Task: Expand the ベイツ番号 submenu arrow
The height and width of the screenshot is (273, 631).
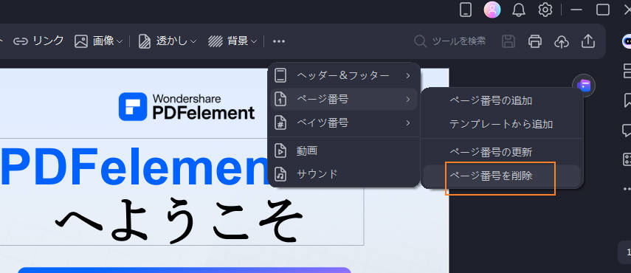Action: [408, 122]
